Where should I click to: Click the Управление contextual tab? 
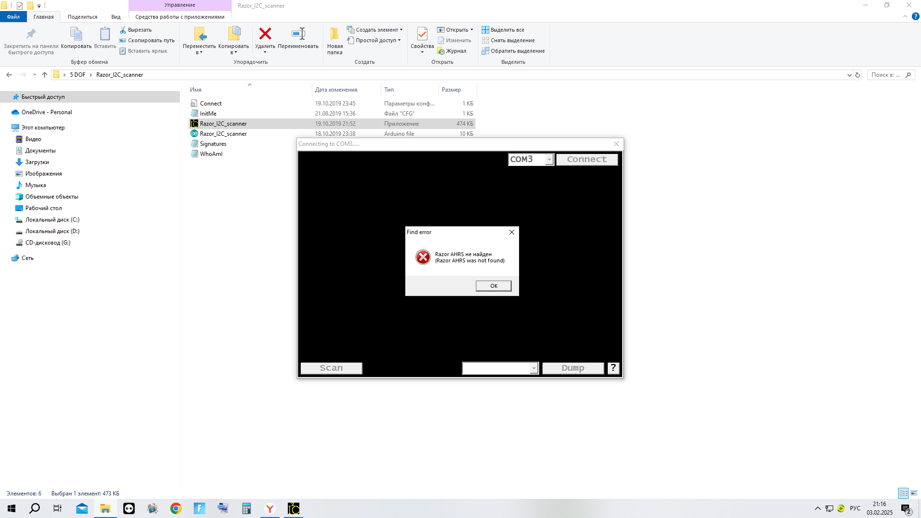click(x=180, y=5)
